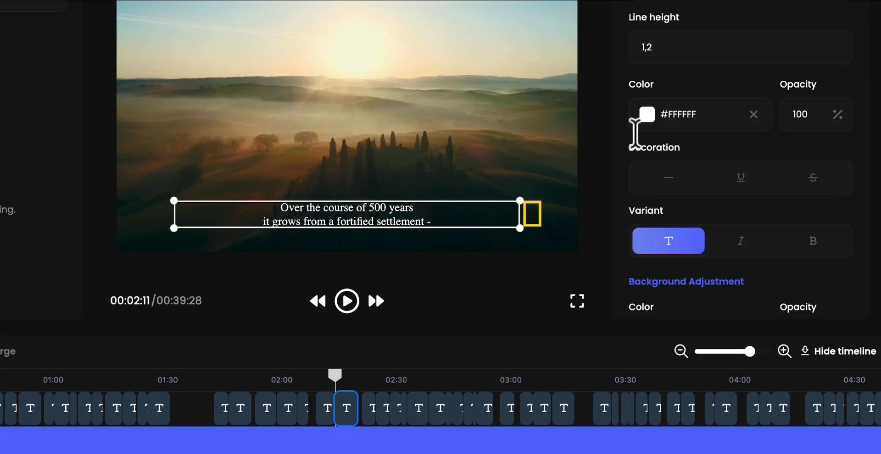Hide the timeline panel
Image resolution: width=881 pixels, height=454 pixels.
click(x=838, y=351)
